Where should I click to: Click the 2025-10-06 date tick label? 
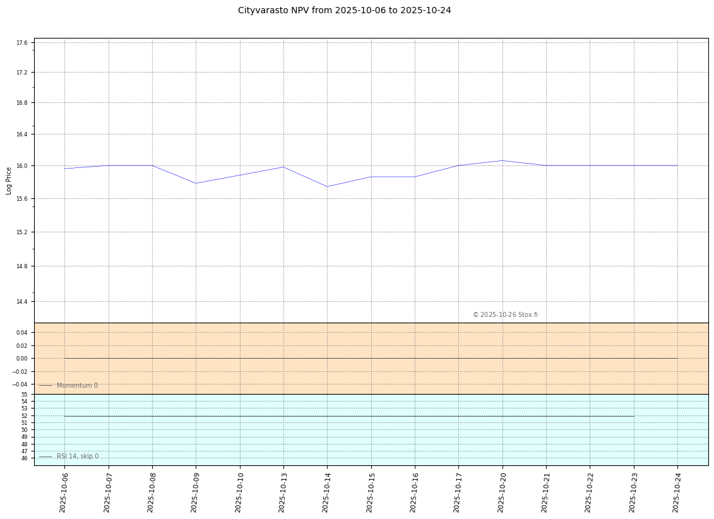pos(64,492)
